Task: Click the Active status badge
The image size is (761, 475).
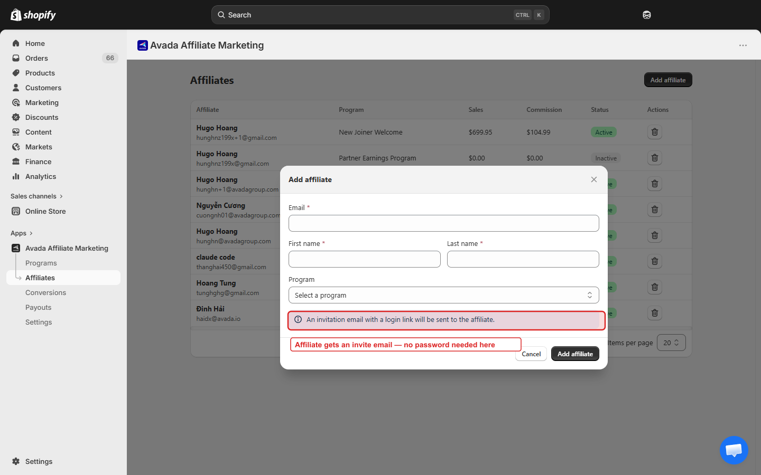Action: coord(604,132)
